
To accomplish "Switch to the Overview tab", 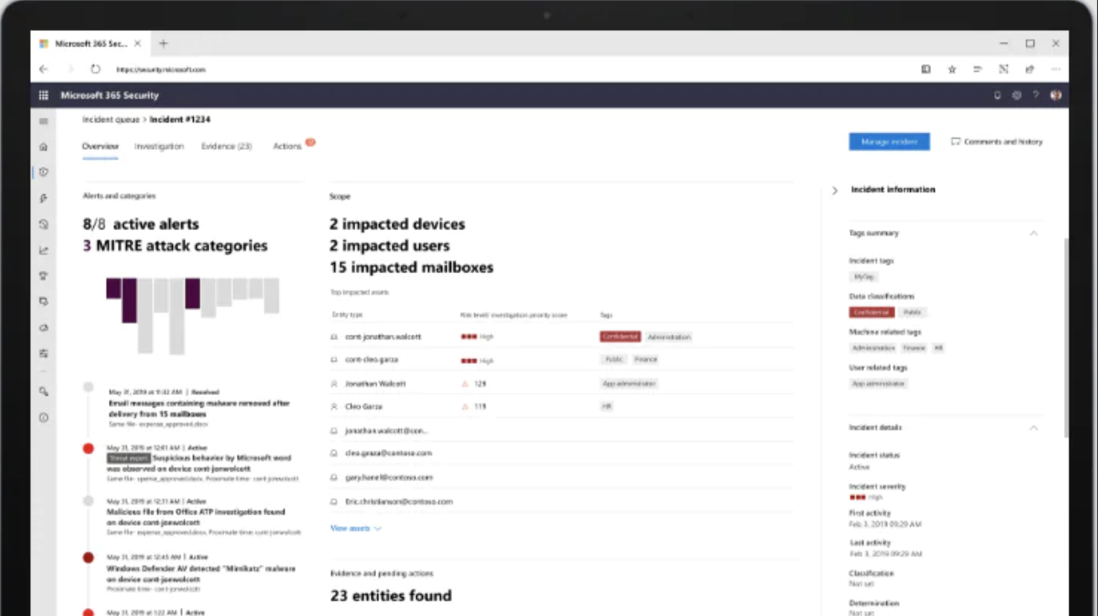I will pyautogui.click(x=100, y=146).
